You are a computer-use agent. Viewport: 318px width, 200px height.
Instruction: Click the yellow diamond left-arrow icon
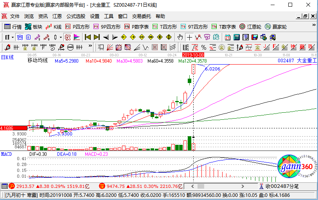click(124, 37)
